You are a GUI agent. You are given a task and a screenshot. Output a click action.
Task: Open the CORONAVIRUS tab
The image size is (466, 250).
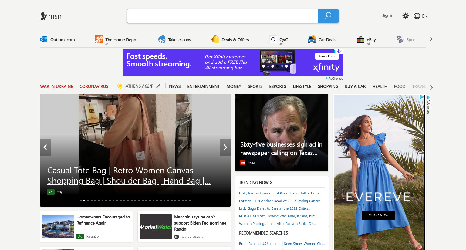94,86
